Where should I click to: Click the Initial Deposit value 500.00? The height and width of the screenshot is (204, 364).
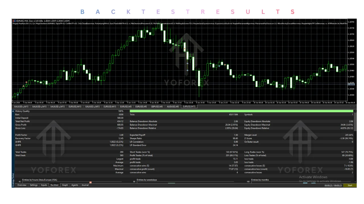pyautogui.click(x=120, y=118)
